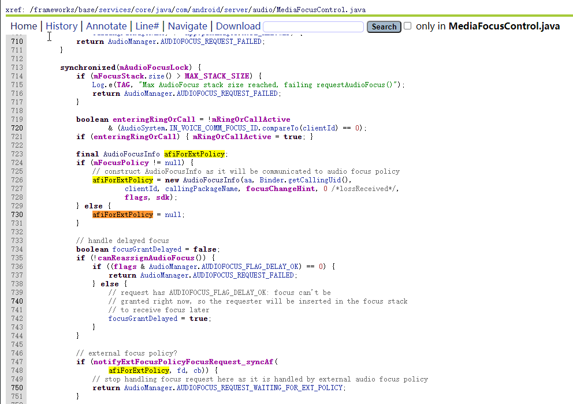The width and height of the screenshot is (573, 404).
Task: Click AudioFocusInfo type on line 723
Action: pyautogui.click(x=132, y=154)
